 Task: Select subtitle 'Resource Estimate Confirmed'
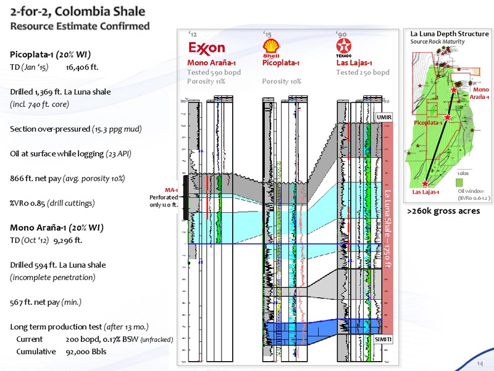80,26
